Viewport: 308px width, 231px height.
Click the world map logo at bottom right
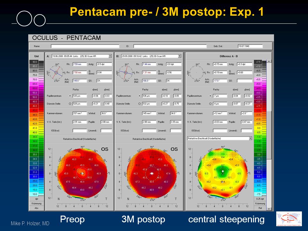click(x=289, y=219)
